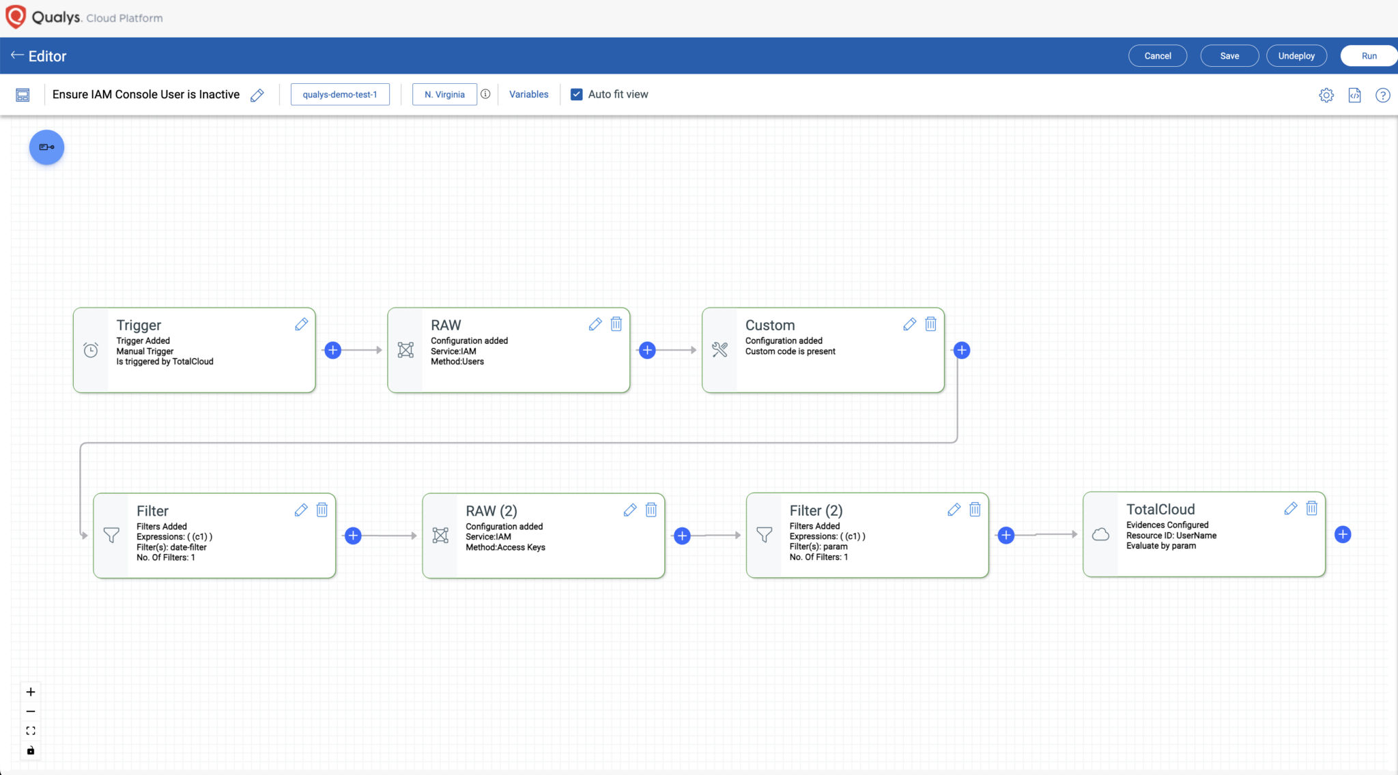Click the blue connector icon on the canvas
The width and height of the screenshot is (1398, 775).
coord(46,147)
